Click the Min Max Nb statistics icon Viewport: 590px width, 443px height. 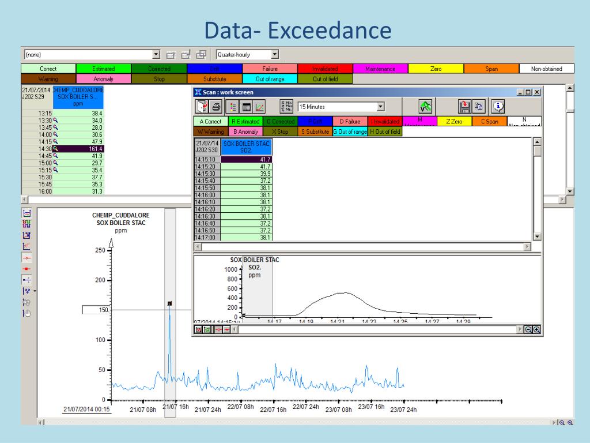pos(286,107)
